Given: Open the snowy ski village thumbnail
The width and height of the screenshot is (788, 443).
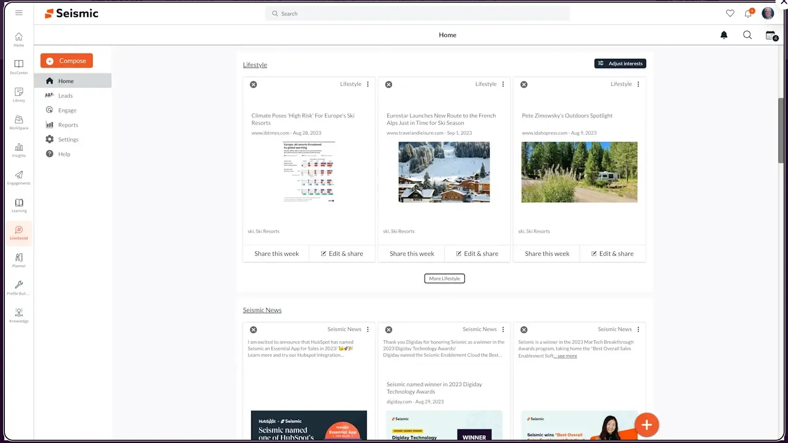Looking at the screenshot, I should coord(444,172).
